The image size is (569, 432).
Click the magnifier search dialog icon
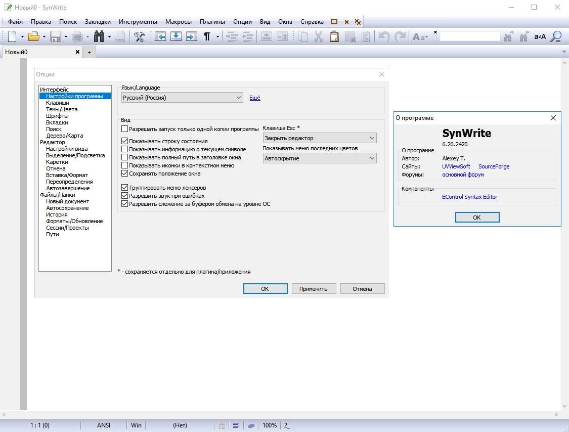click(556, 36)
